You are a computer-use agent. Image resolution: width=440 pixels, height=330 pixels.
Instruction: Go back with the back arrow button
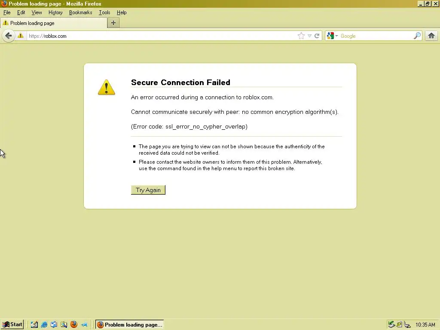(9, 36)
